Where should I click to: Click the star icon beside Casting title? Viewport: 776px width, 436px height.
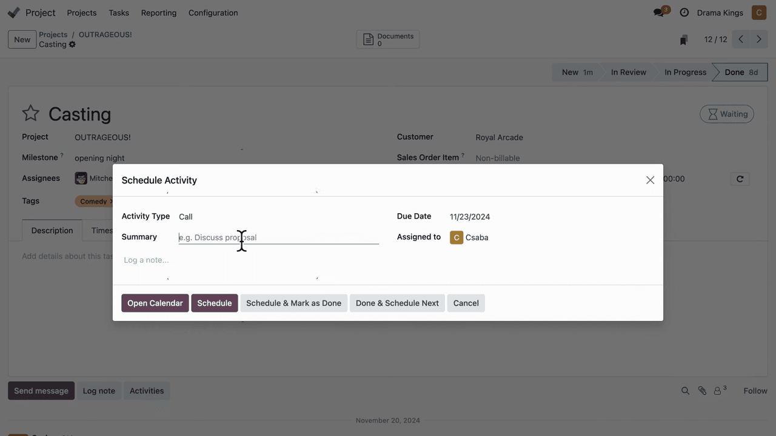point(30,113)
